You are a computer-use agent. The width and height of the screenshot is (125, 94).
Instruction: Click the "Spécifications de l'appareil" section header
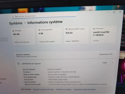(31, 64)
